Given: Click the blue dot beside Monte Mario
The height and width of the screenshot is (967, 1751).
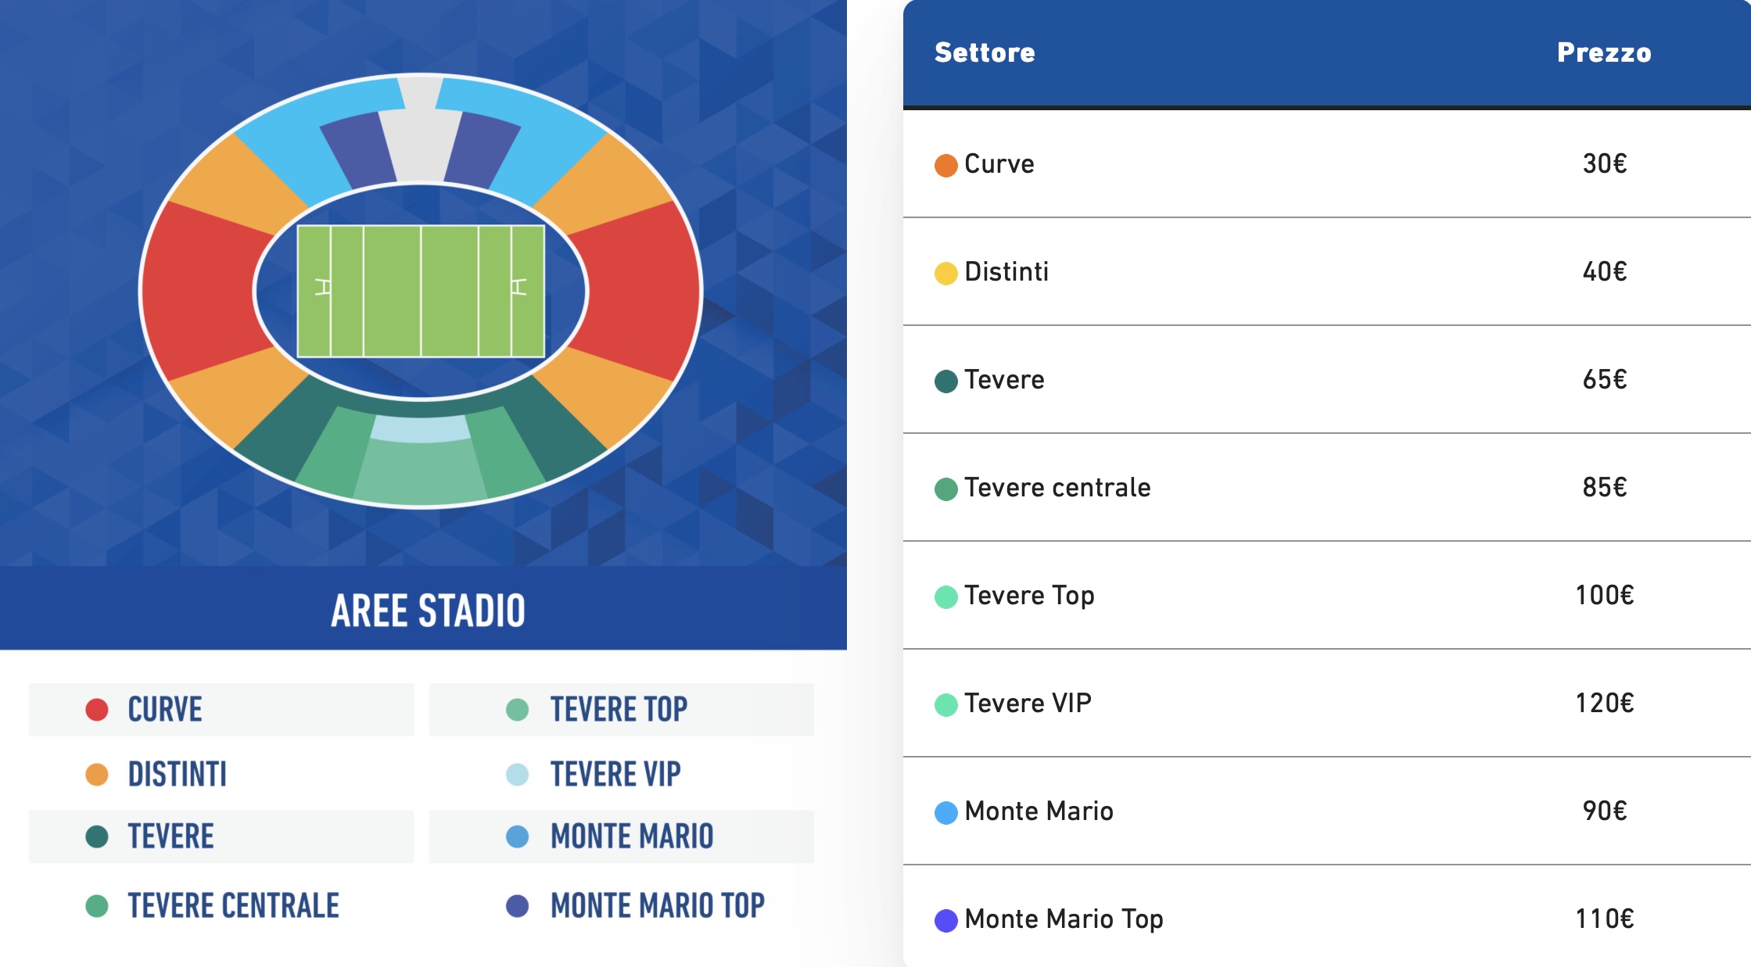Looking at the screenshot, I should coord(946,813).
